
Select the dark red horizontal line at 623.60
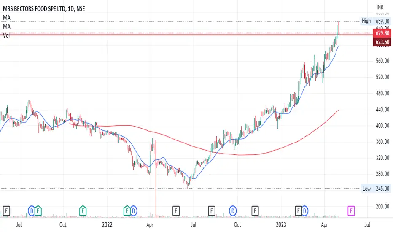(186, 35)
